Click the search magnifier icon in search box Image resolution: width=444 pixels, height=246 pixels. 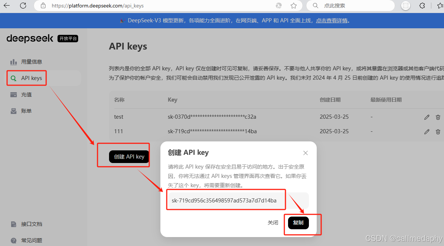point(316,6)
